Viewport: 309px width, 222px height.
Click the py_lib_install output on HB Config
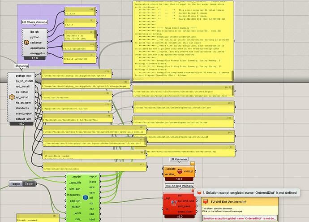24,81
